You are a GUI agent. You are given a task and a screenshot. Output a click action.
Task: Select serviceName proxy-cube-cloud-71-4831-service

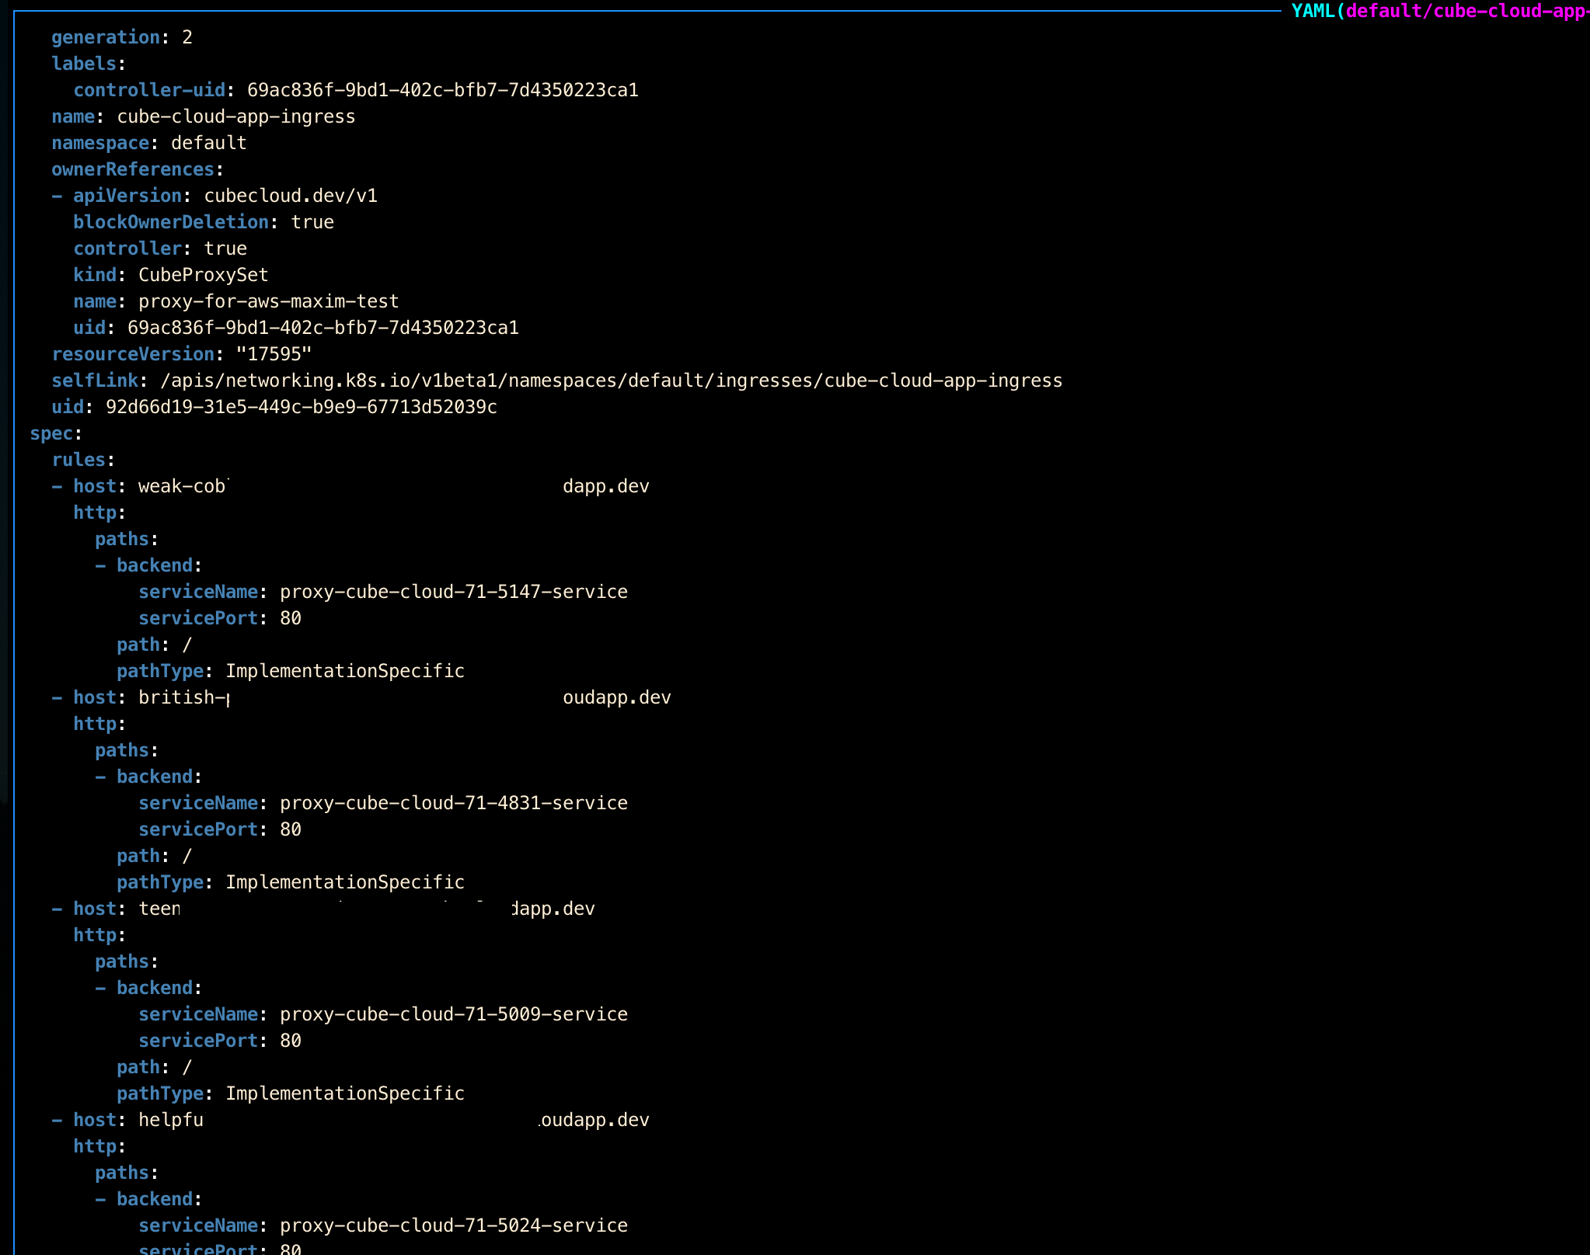click(383, 803)
